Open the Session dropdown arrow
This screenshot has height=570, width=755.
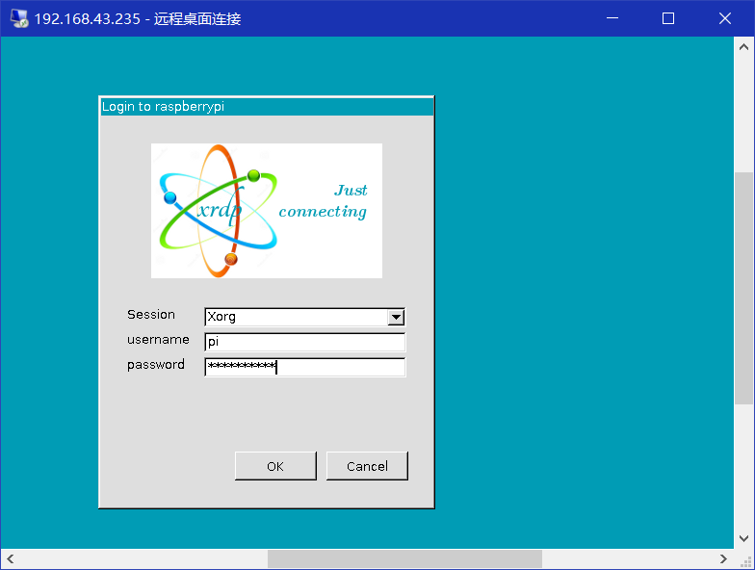[x=396, y=317]
